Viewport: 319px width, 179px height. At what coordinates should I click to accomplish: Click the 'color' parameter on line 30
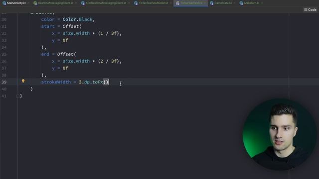click(x=48, y=19)
